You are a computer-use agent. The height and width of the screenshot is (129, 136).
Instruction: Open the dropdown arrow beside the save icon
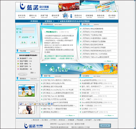[23, 104]
